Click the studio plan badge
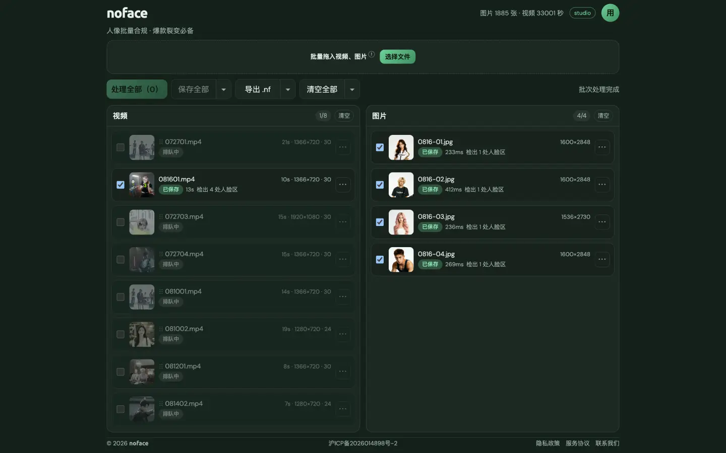This screenshot has width=726, height=453. (x=582, y=13)
